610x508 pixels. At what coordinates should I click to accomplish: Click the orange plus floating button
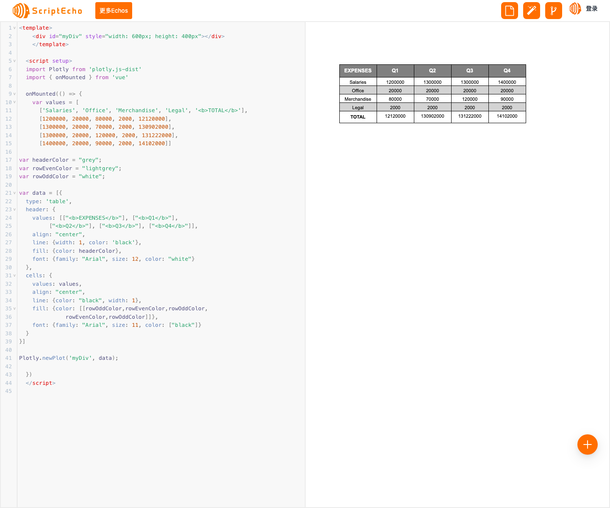pos(588,444)
